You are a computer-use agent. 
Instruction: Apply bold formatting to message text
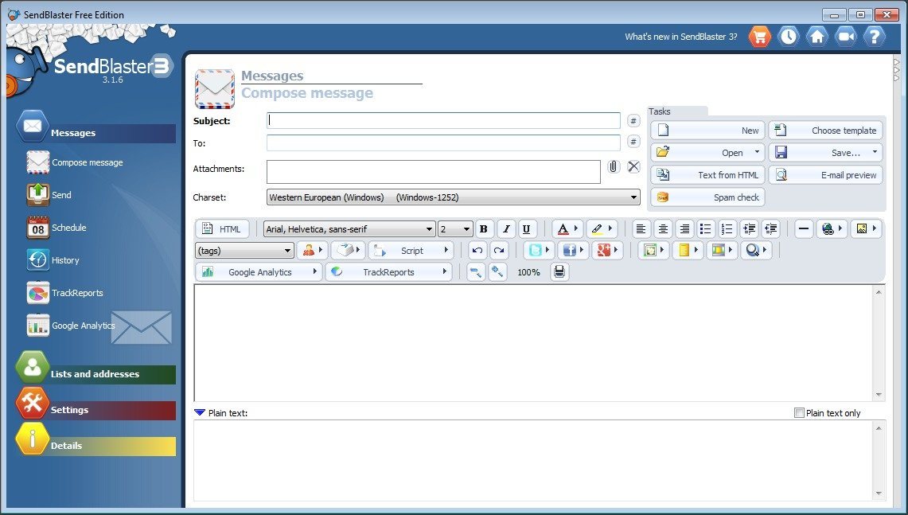[x=484, y=228]
